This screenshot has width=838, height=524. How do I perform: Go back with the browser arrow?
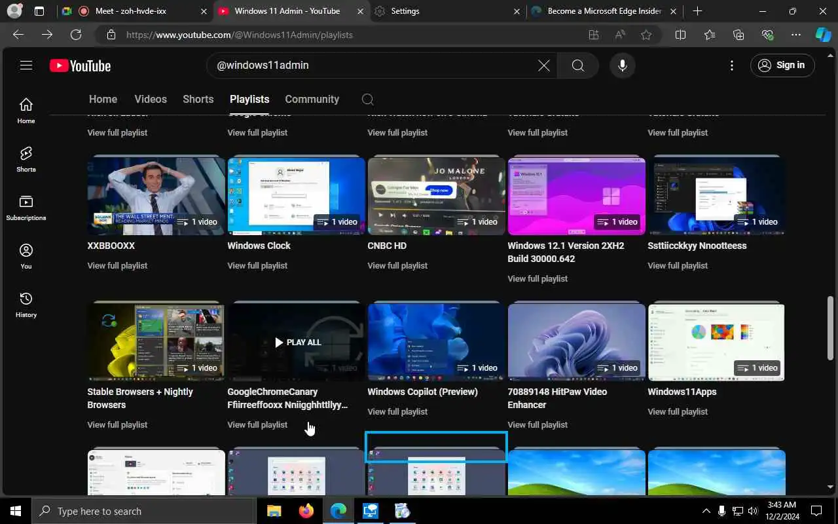click(x=18, y=35)
